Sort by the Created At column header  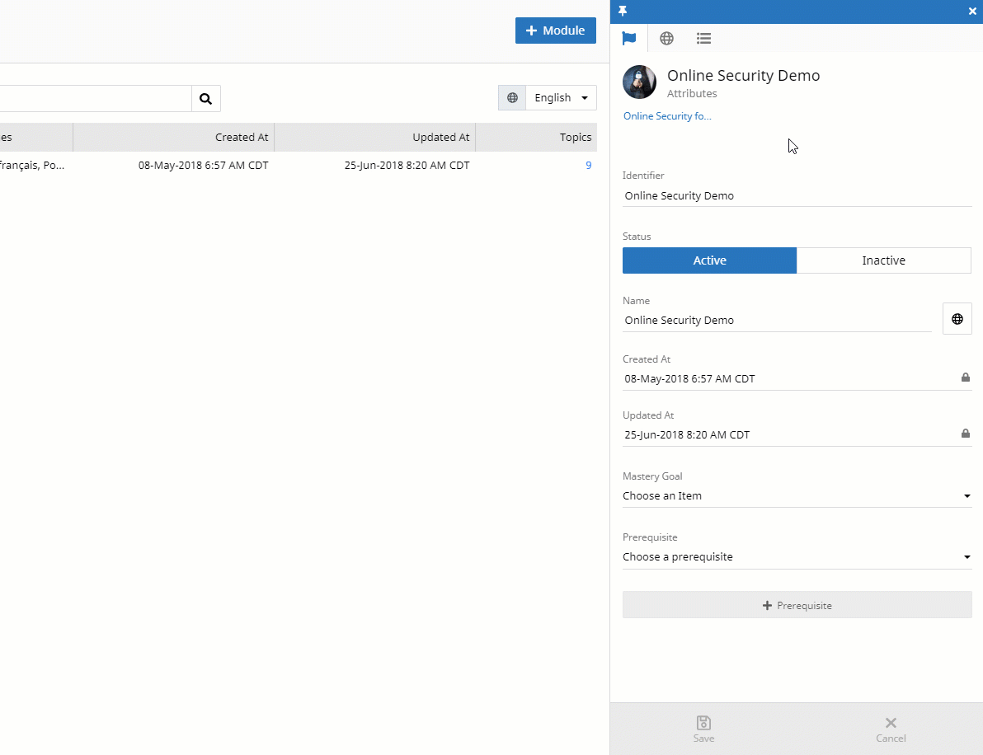tap(174, 137)
